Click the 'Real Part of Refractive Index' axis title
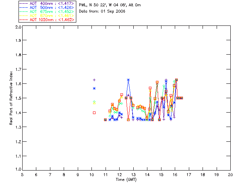 [x=11, y=98]
